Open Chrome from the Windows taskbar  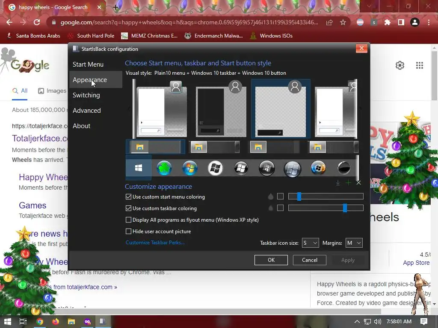(40, 322)
